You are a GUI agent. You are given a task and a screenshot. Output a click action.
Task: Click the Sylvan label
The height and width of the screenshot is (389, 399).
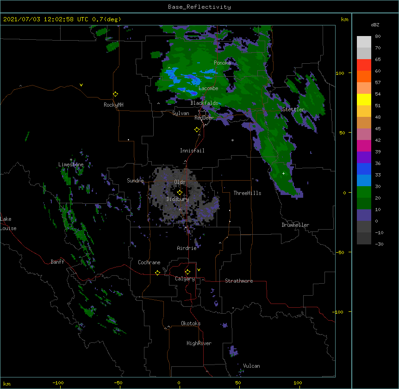(181, 113)
